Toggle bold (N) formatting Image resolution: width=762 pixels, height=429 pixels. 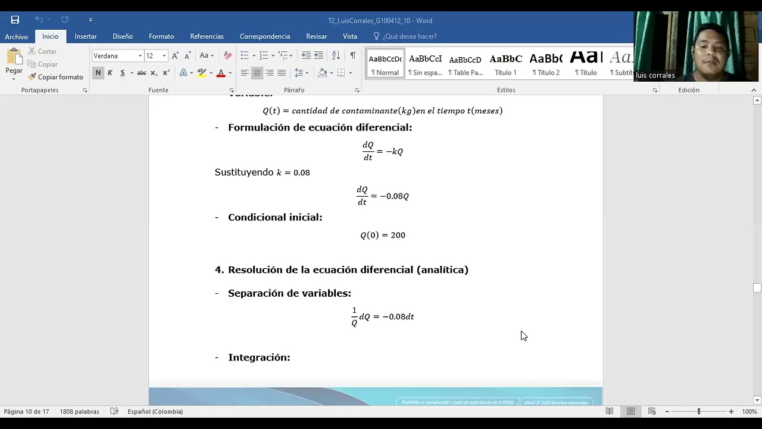point(98,73)
